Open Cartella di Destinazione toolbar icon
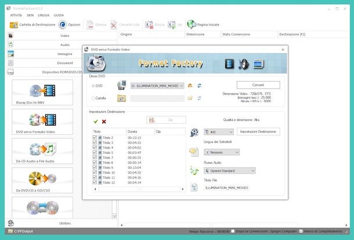The width and height of the screenshot is (354, 240). (14, 25)
